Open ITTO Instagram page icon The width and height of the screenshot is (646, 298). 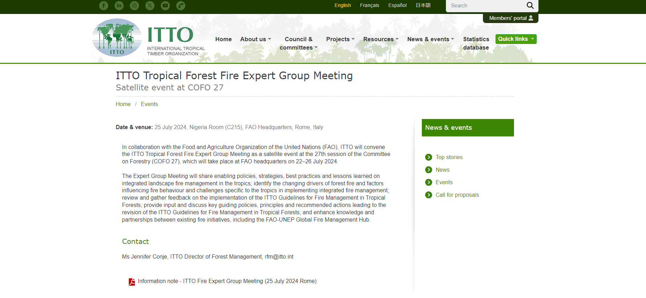tap(134, 6)
